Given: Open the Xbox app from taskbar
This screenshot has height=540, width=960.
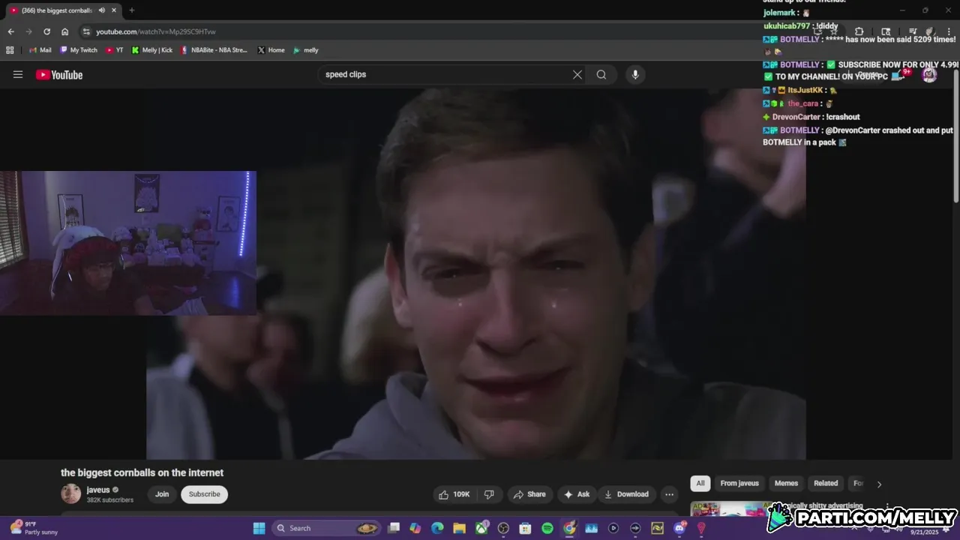Looking at the screenshot, I should (x=481, y=528).
